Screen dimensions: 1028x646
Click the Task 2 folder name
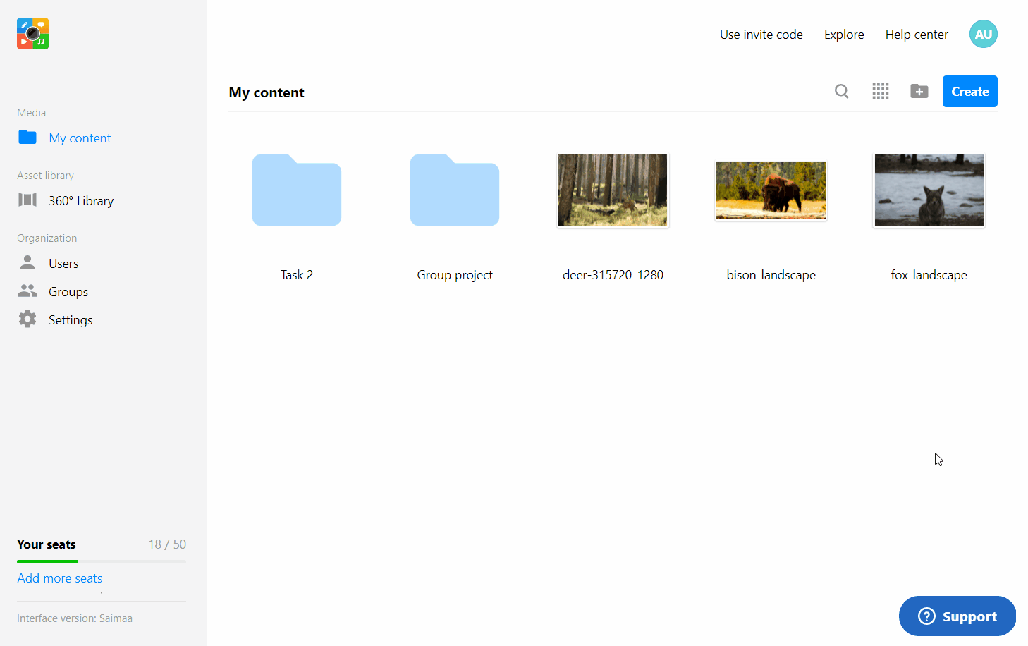point(297,275)
